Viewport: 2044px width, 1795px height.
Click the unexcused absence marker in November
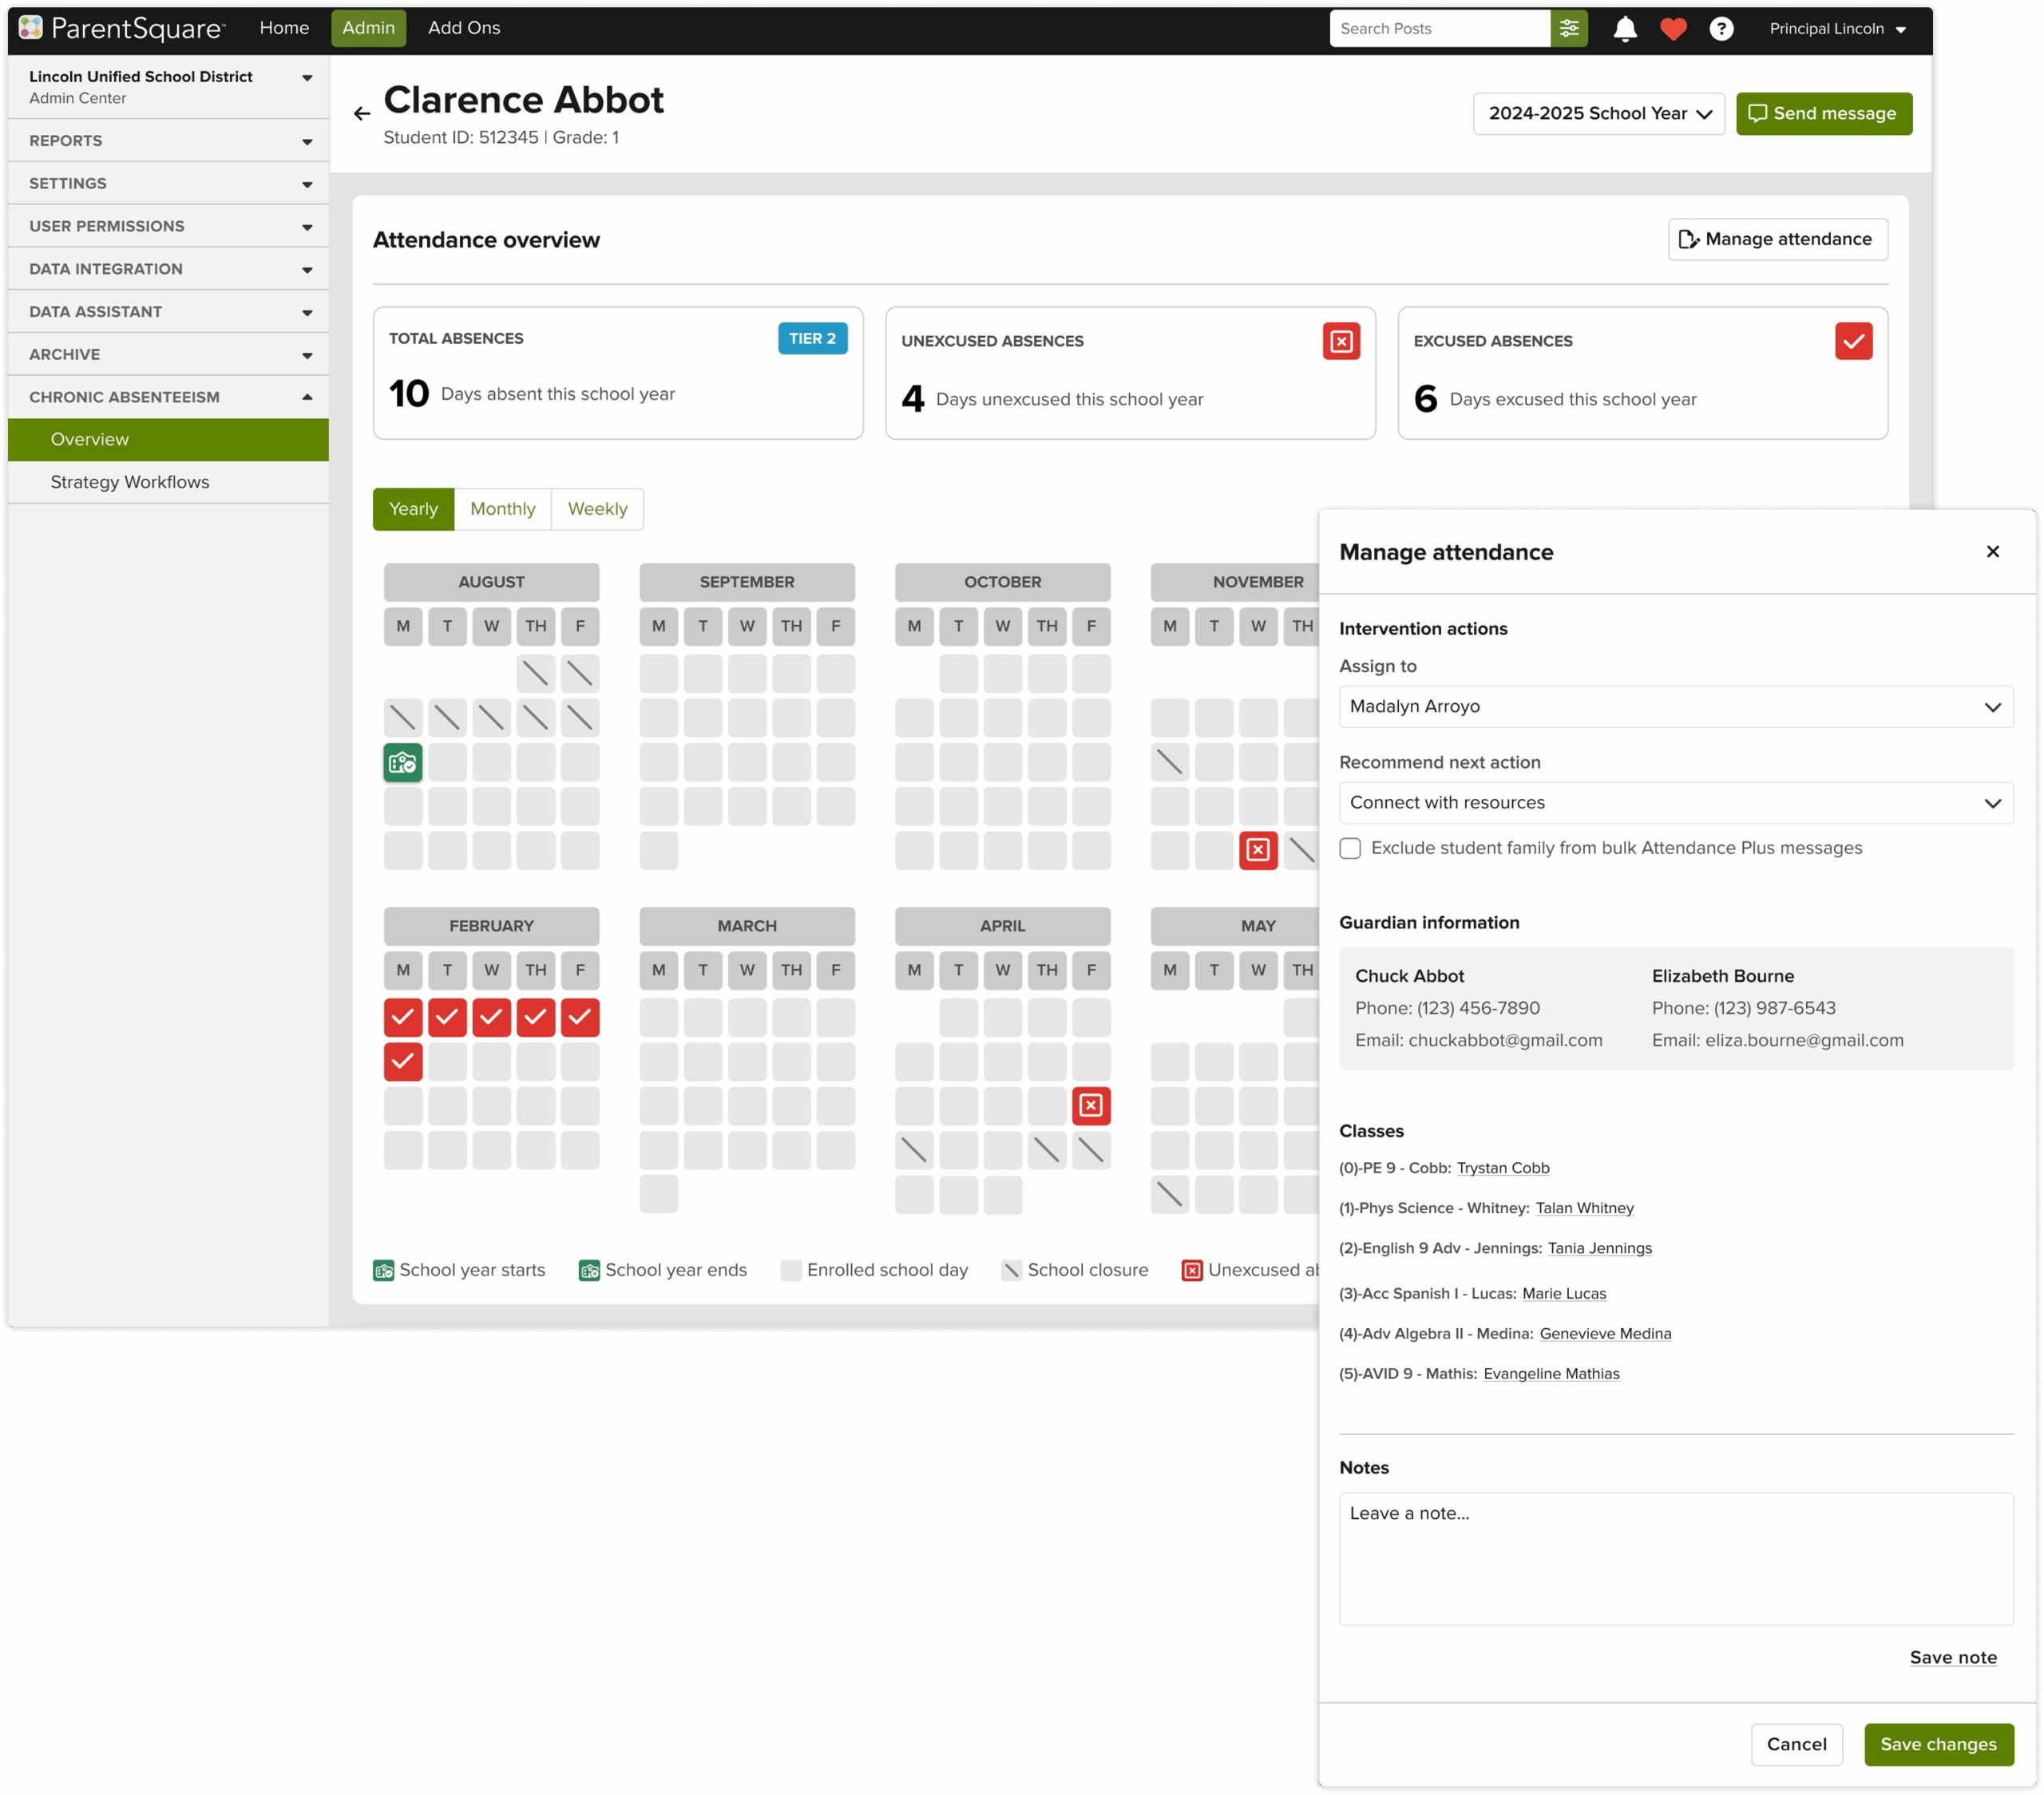tap(1257, 849)
